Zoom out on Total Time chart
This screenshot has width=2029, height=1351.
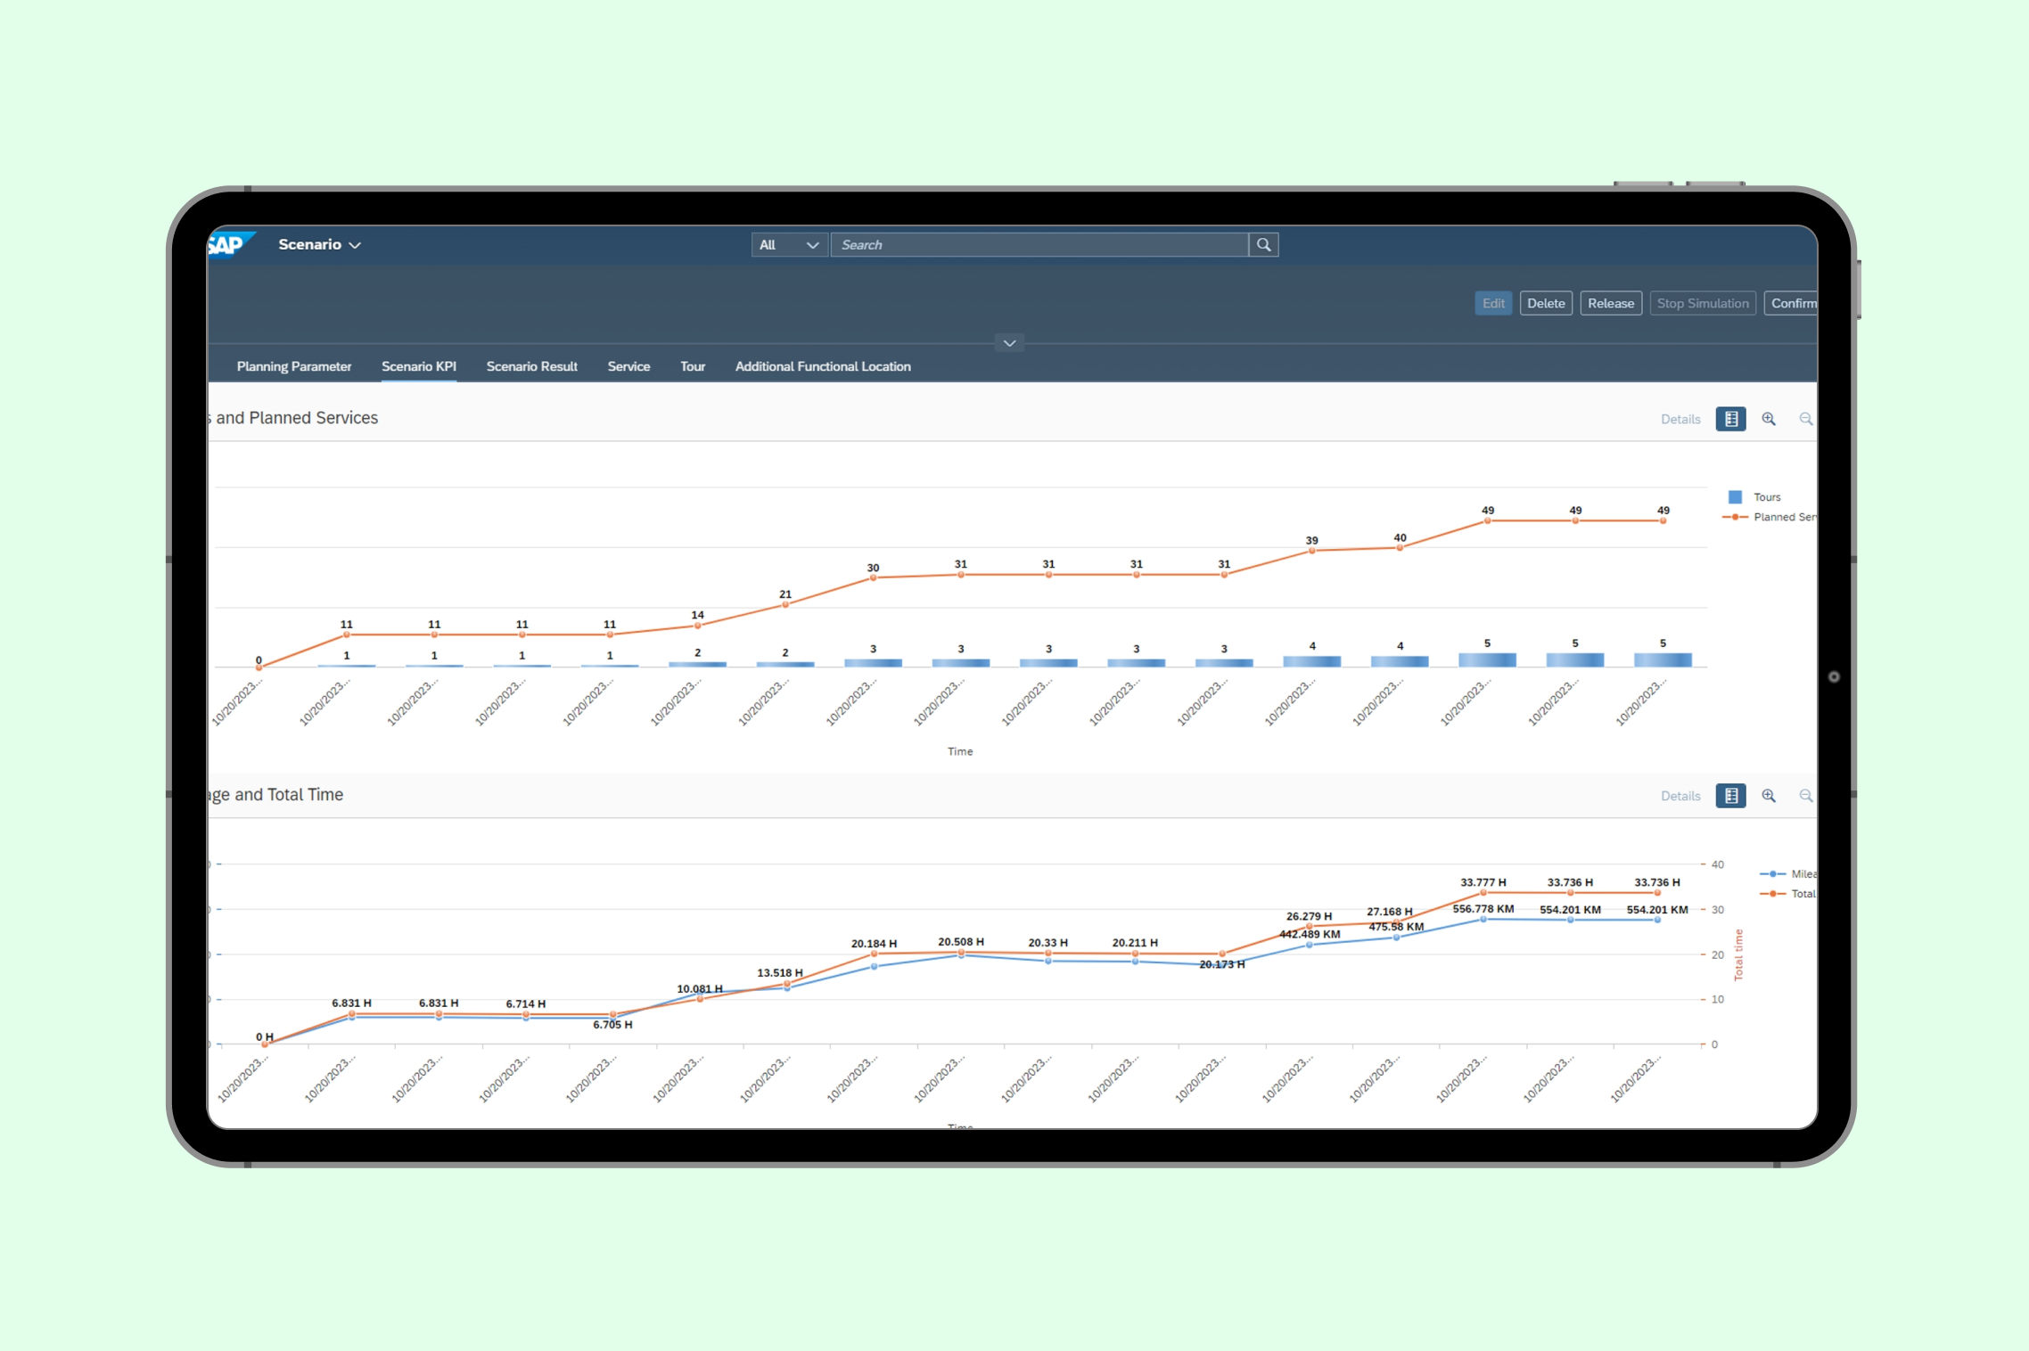tap(1805, 796)
